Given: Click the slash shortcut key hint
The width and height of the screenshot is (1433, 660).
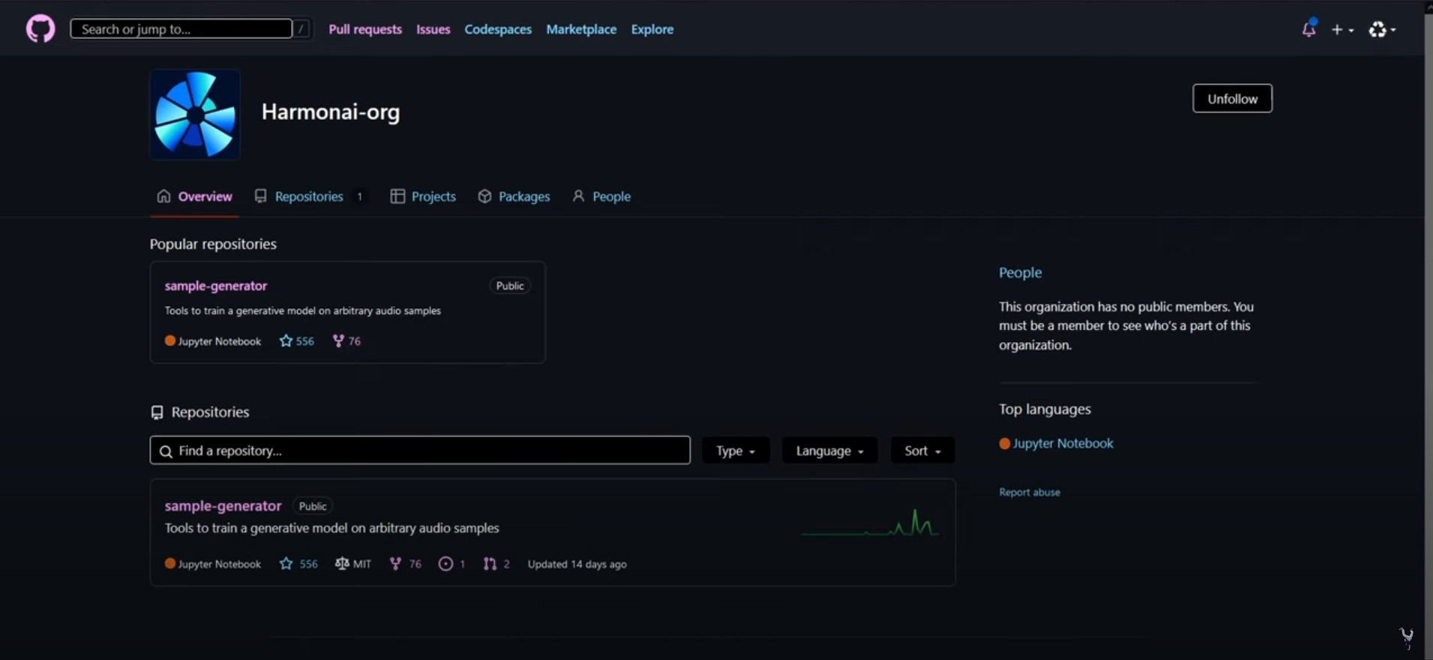Looking at the screenshot, I should pos(301,28).
